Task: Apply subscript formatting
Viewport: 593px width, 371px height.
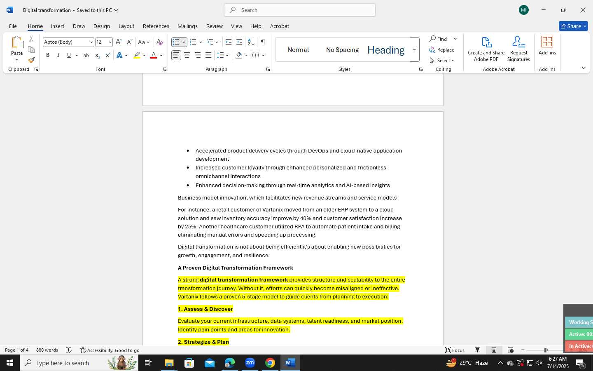Action: (97, 55)
